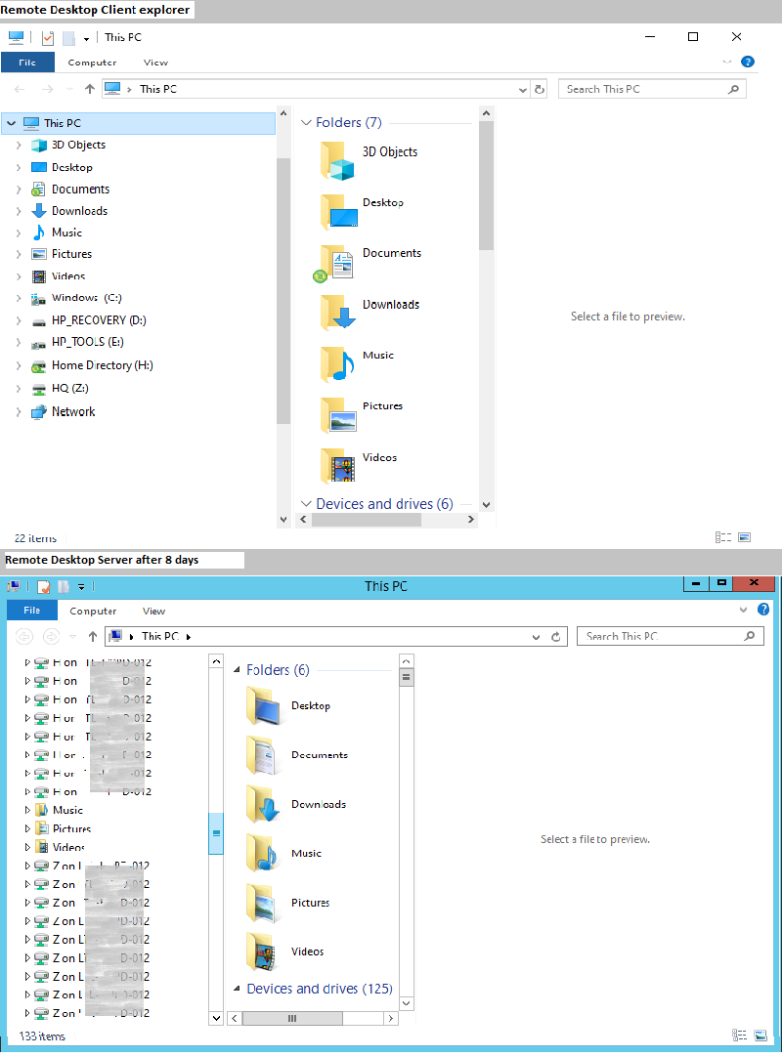Click client content pane horizontal scrollbar thumb
The width and height of the screenshot is (782, 1057).
(367, 520)
